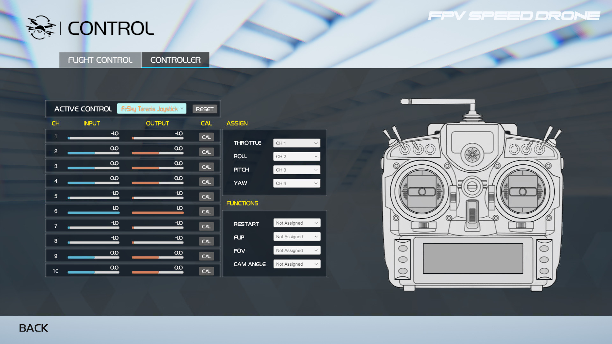The height and width of the screenshot is (344, 612).
Task: Click the transmitter LCD screen
Action: 473,259
